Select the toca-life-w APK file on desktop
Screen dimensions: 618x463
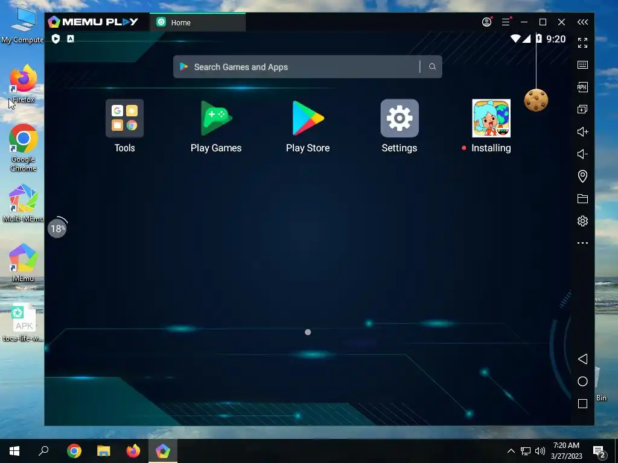click(24, 323)
